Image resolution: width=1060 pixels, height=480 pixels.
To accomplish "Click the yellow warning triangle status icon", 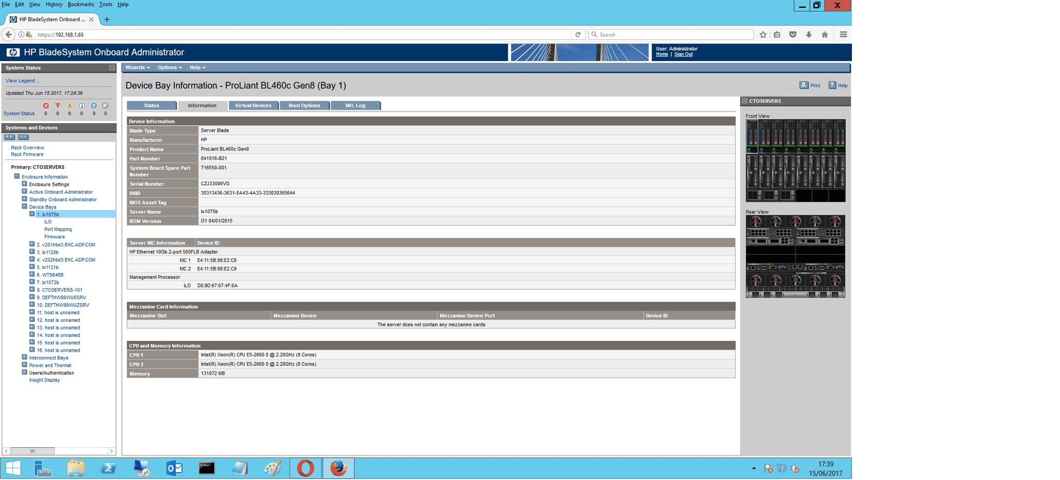I will [69, 106].
